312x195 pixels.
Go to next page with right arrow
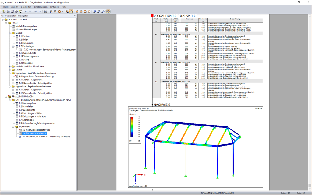[30, 12]
